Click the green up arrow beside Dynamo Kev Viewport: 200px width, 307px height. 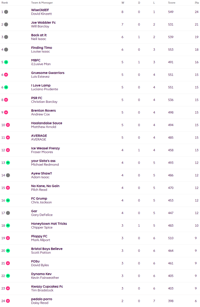coord(8,276)
